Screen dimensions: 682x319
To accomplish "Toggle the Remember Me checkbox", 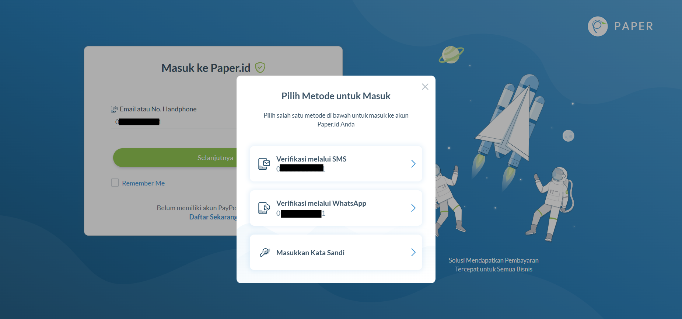I will point(115,183).
